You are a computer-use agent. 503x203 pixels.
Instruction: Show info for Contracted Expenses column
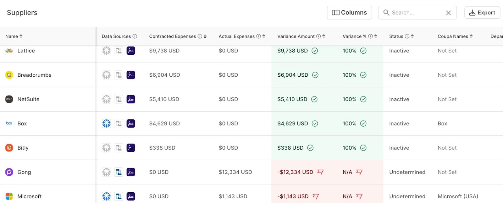coord(200,36)
